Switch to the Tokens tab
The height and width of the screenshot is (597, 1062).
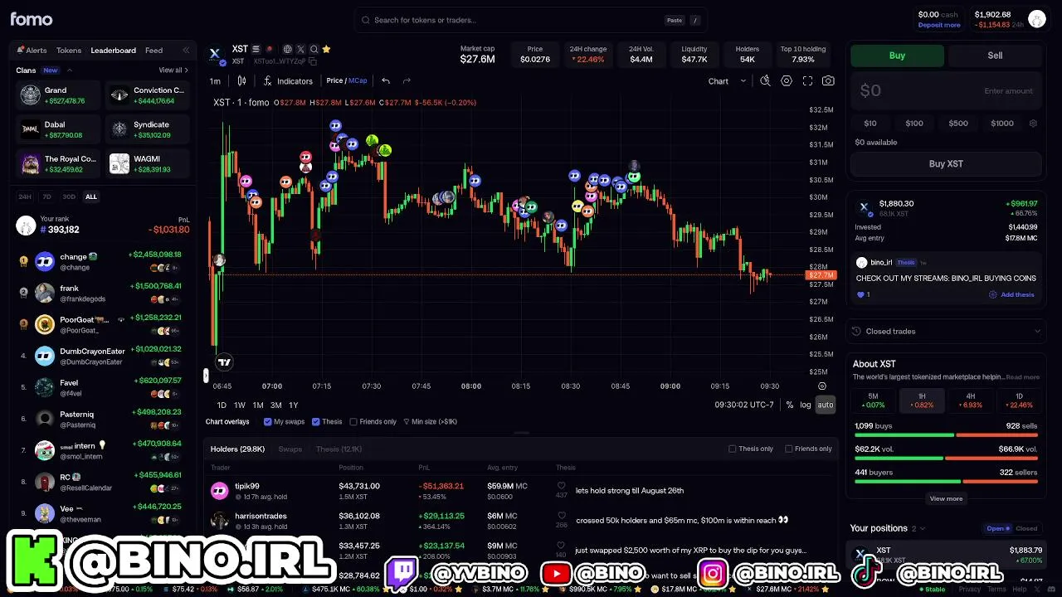(x=69, y=50)
